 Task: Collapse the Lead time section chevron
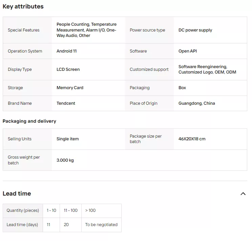(243, 194)
